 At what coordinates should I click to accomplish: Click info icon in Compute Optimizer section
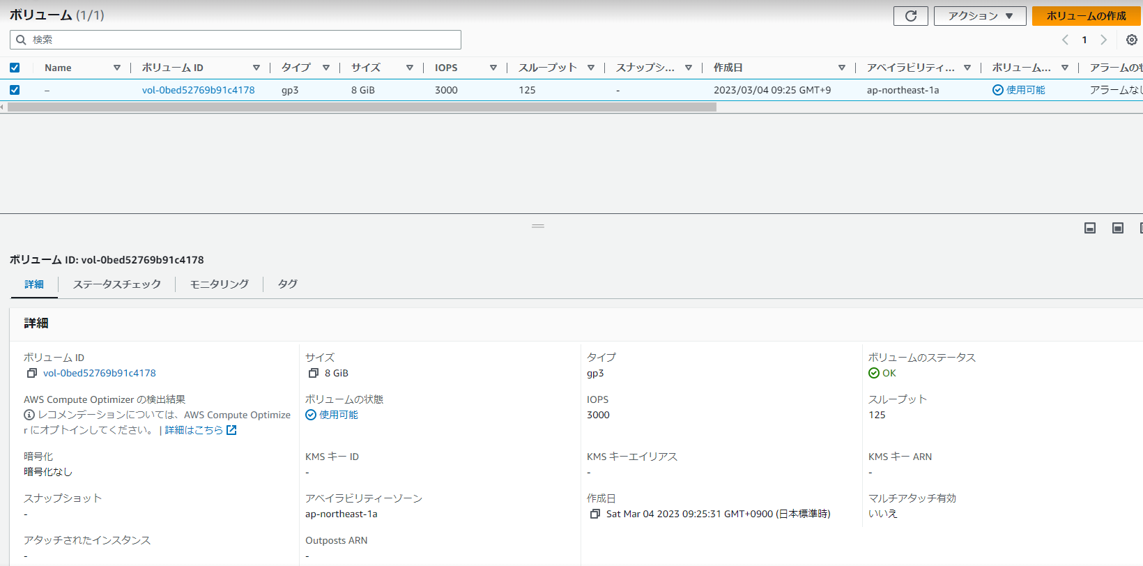click(x=29, y=415)
